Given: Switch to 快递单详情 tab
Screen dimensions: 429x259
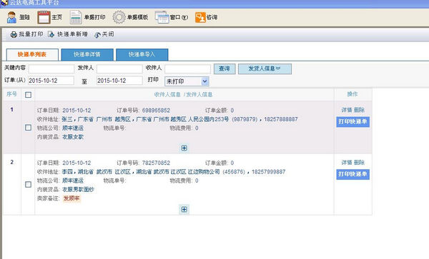Looking at the screenshot, I should point(87,55).
